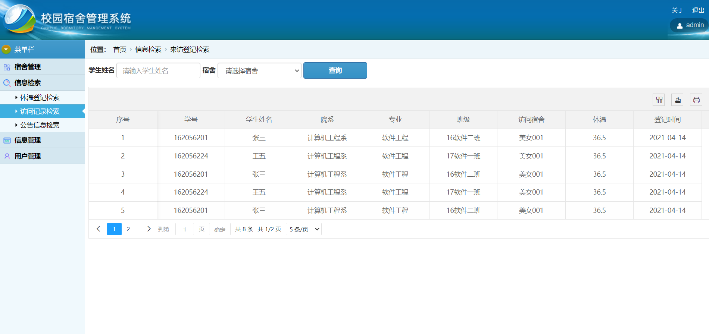Click the print table icon
The width and height of the screenshot is (709, 334).
point(696,100)
